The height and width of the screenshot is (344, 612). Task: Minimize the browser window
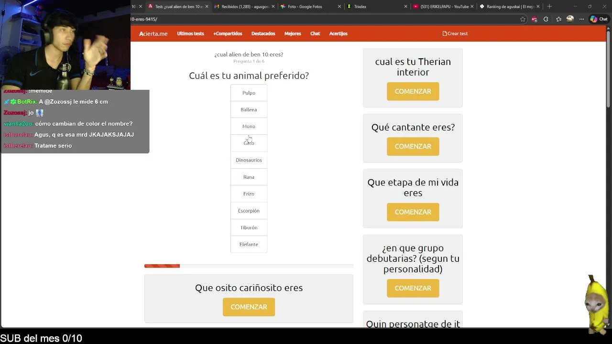pyautogui.click(x=575, y=7)
